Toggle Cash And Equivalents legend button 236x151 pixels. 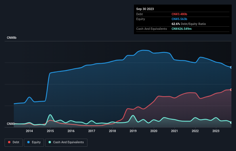coord(66,142)
